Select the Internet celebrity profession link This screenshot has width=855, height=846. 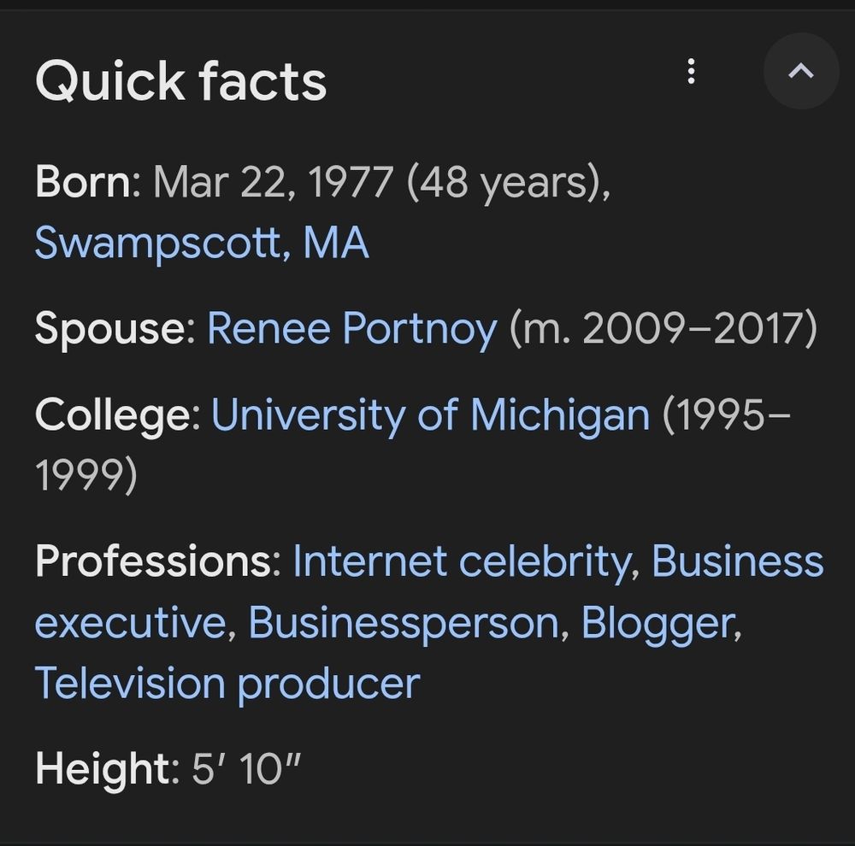[462, 561]
